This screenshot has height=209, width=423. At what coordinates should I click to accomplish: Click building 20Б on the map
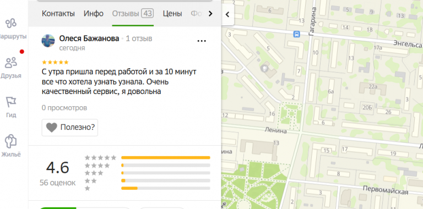pyautogui.click(x=367, y=108)
